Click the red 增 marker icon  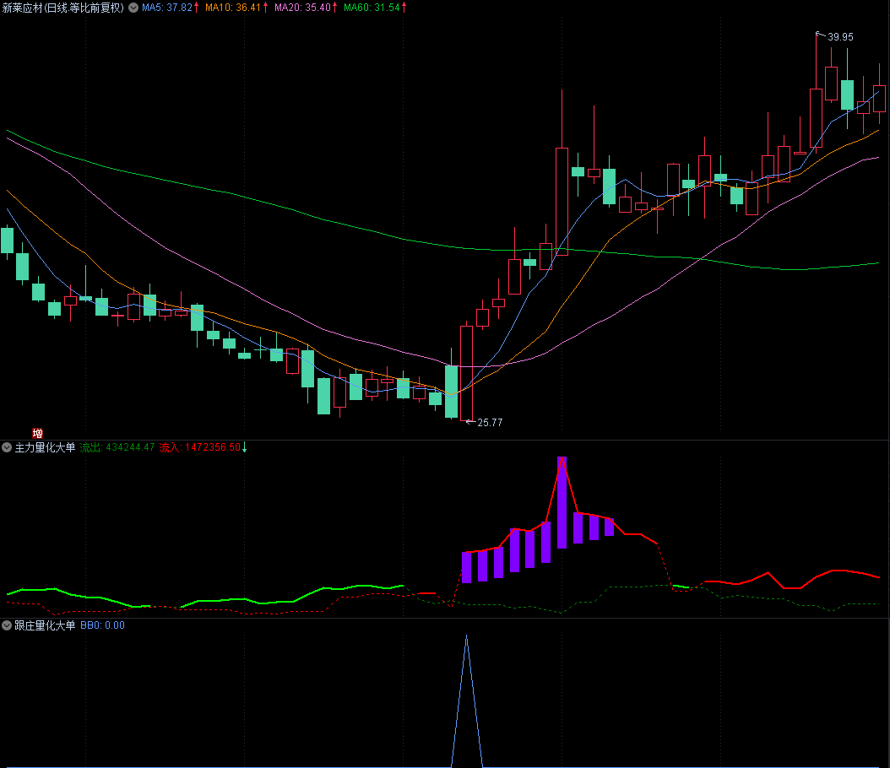(37, 433)
